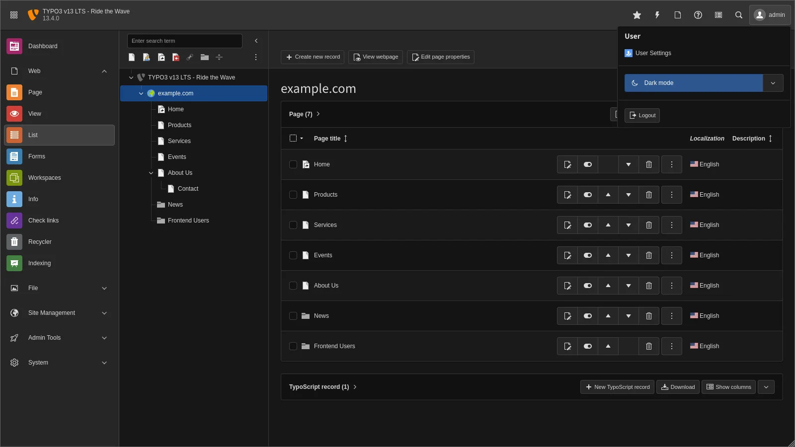Click the Logout button in the user menu
The width and height of the screenshot is (795, 447).
pos(641,115)
